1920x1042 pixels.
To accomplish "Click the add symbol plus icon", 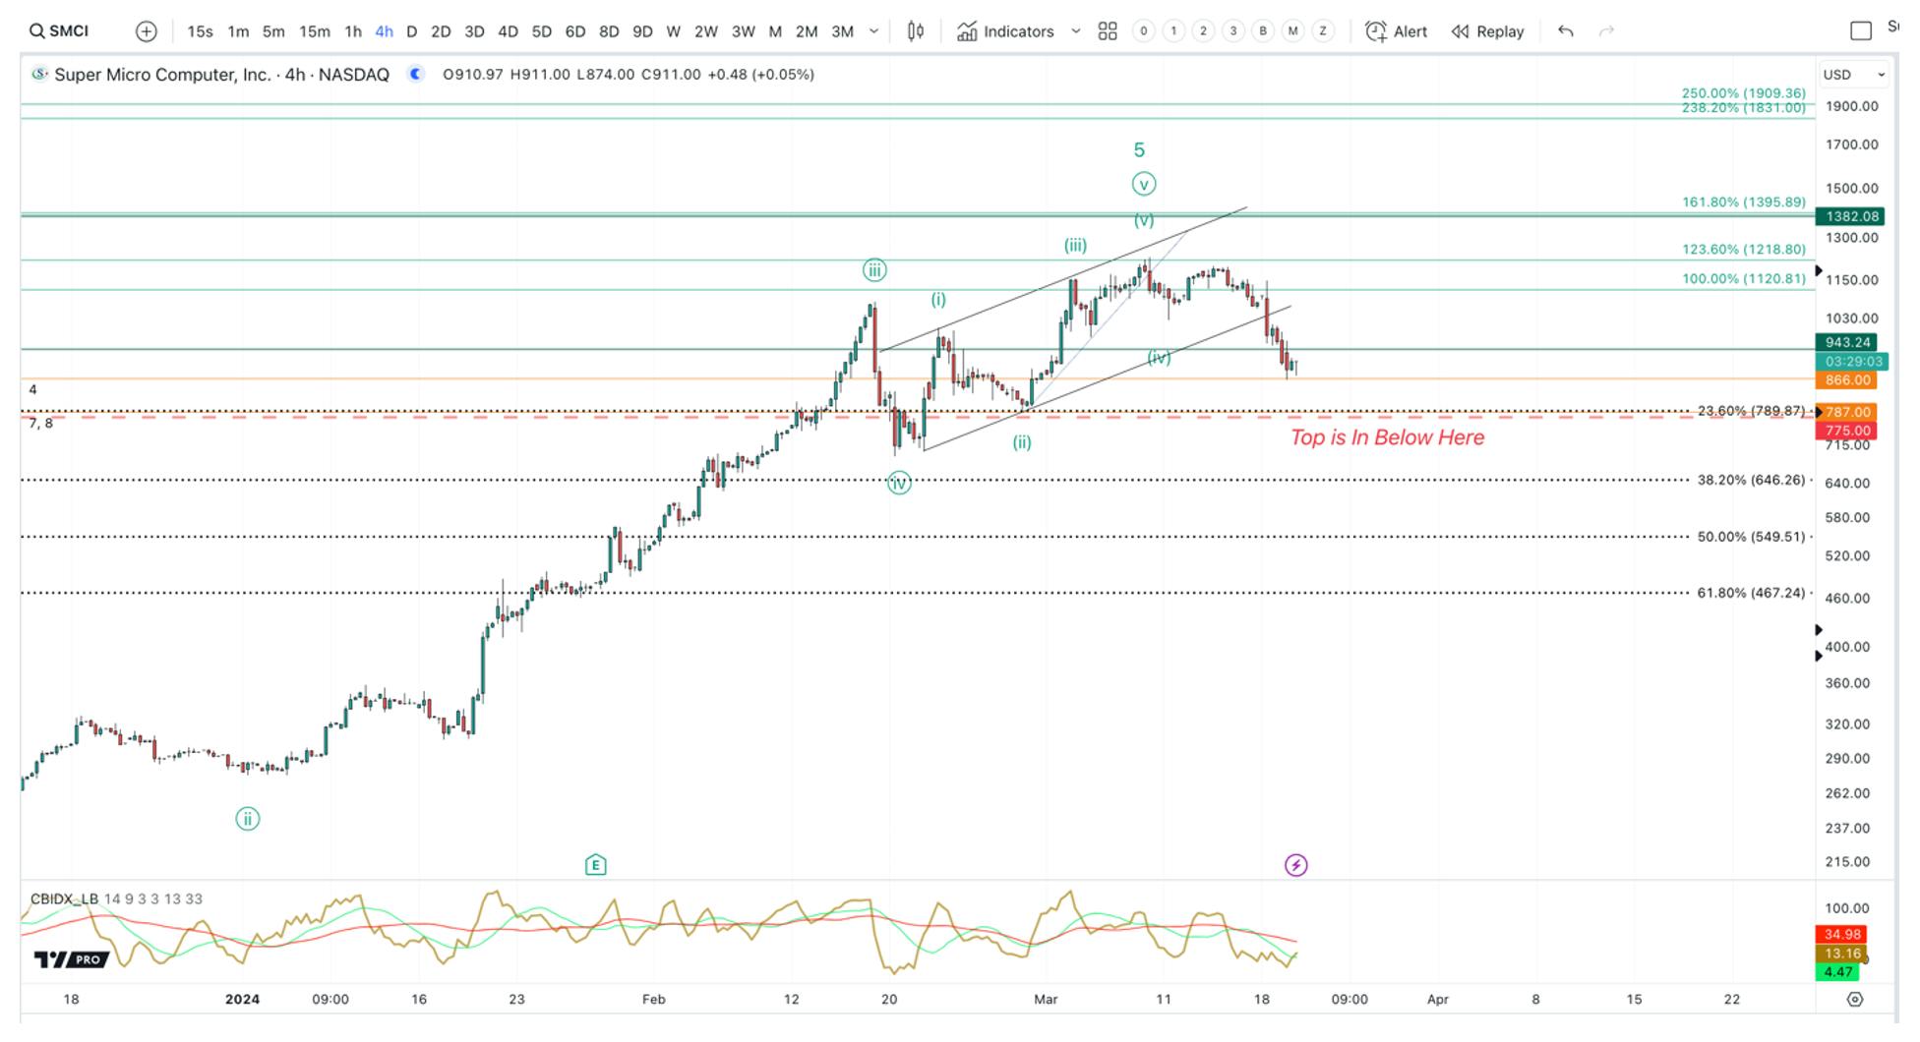I will [x=147, y=31].
